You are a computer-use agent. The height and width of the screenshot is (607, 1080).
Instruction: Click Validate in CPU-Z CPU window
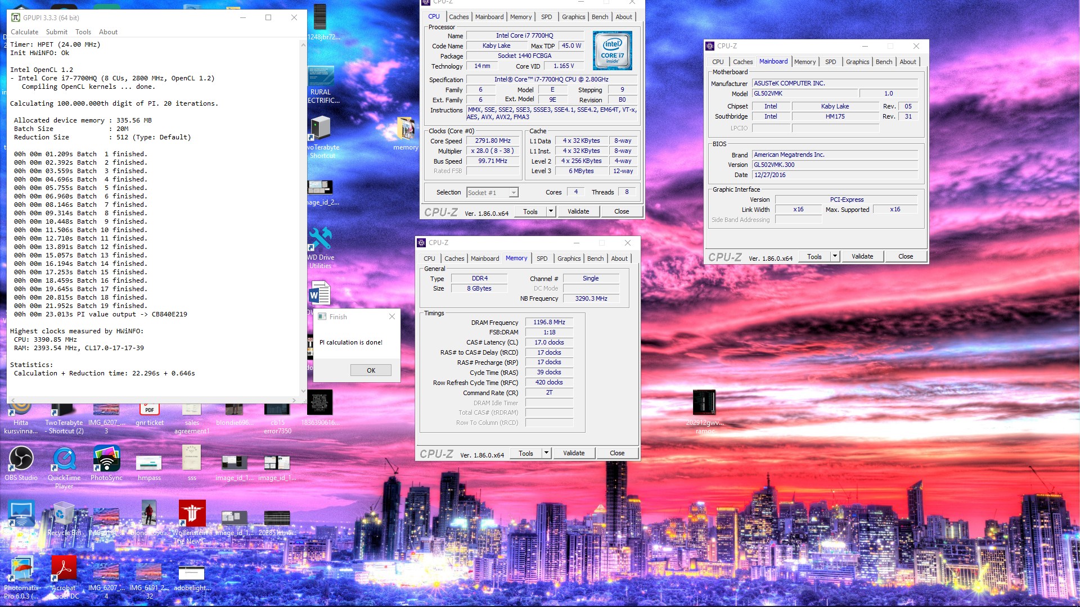(x=578, y=211)
